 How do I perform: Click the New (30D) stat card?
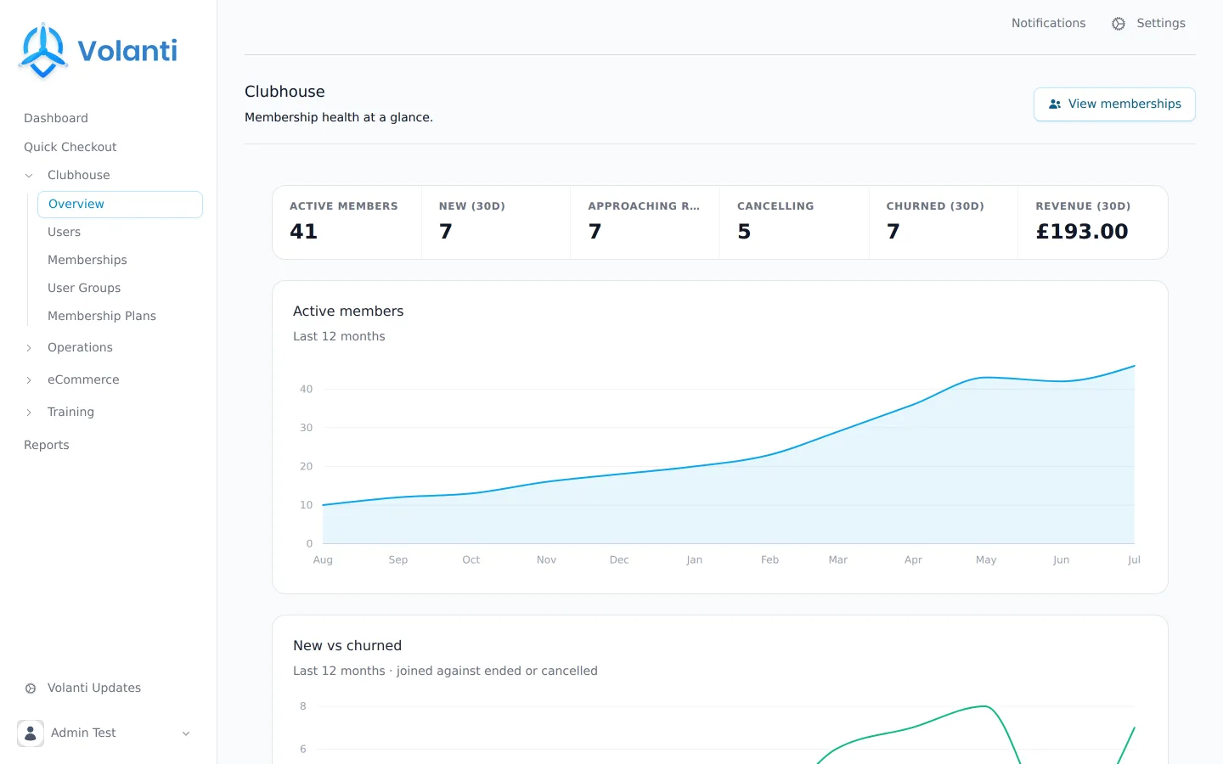click(x=496, y=222)
